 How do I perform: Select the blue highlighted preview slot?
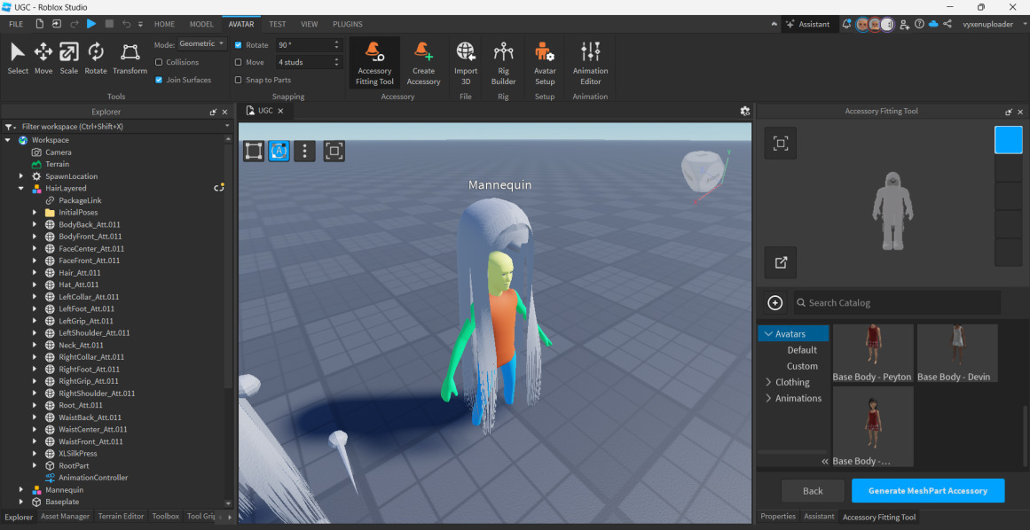1009,140
